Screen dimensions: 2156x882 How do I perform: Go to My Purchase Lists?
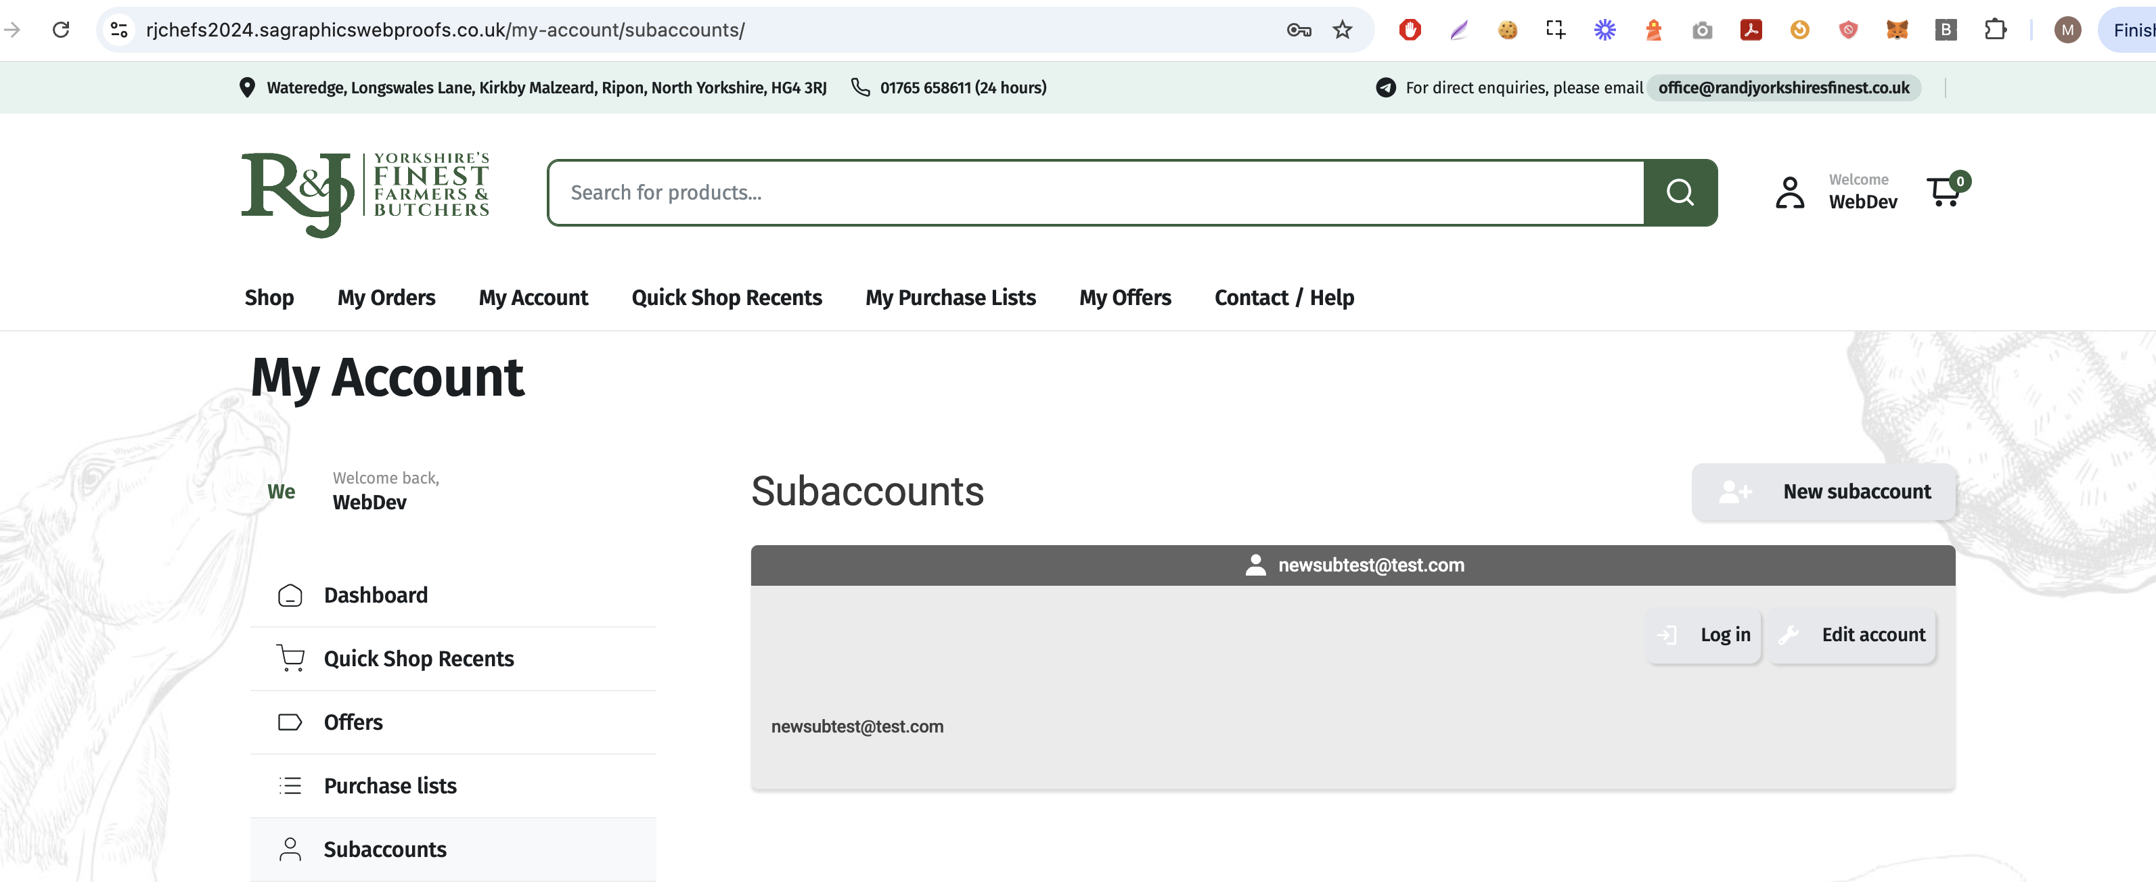[x=950, y=298]
